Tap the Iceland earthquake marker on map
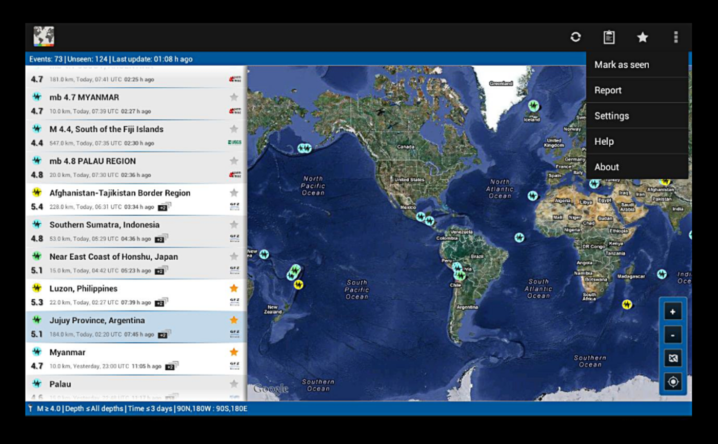This screenshot has height=444, width=718. pyautogui.click(x=533, y=106)
